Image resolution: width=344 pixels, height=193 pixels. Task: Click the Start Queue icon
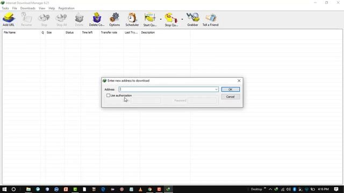(x=150, y=19)
